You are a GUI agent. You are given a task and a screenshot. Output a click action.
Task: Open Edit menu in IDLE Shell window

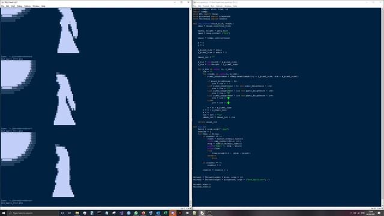pos(8,6)
